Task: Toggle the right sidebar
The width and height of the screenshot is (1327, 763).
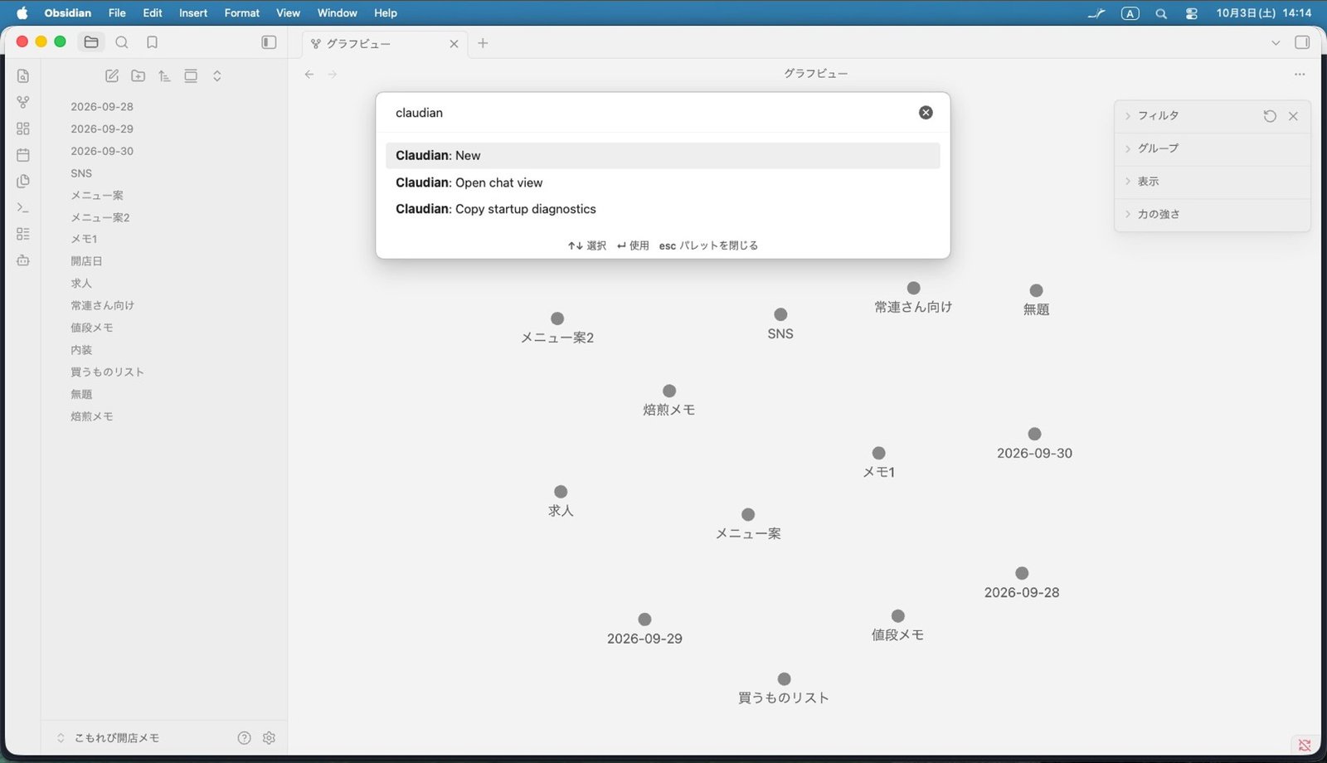Action: tap(1302, 42)
